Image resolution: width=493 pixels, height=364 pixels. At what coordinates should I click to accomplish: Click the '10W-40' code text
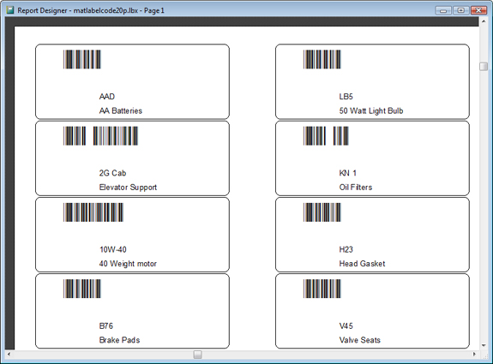pos(113,249)
